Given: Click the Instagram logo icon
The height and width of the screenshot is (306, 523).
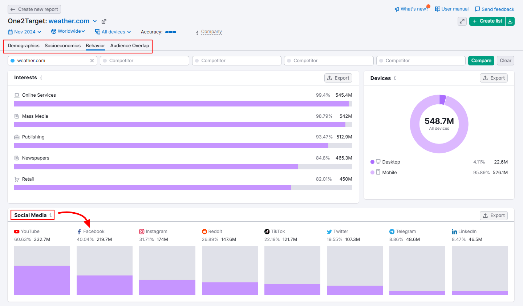Looking at the screenshot, I should 142,231.
